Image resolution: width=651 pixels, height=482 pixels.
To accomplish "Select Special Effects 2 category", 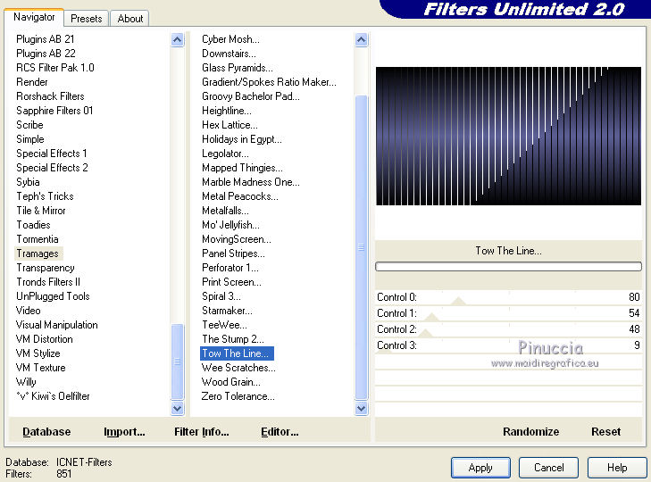I will click(52, 168).
